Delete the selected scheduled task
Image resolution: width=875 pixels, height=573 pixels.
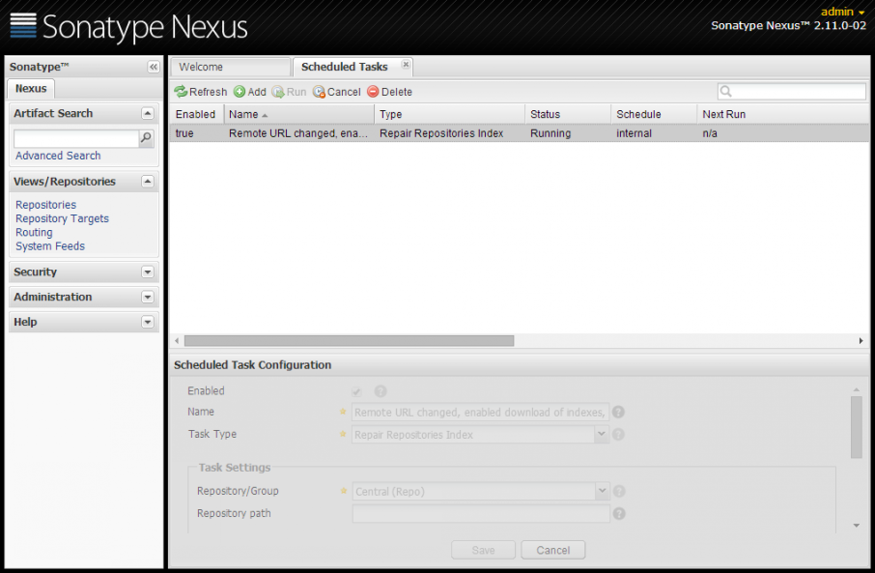click(x=389, y=92)
